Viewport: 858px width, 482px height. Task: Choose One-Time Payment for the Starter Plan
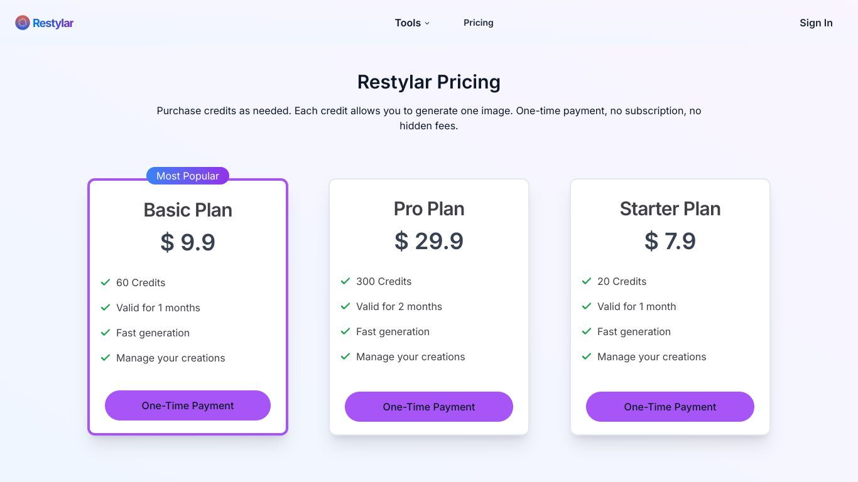(x=670, y=407)
